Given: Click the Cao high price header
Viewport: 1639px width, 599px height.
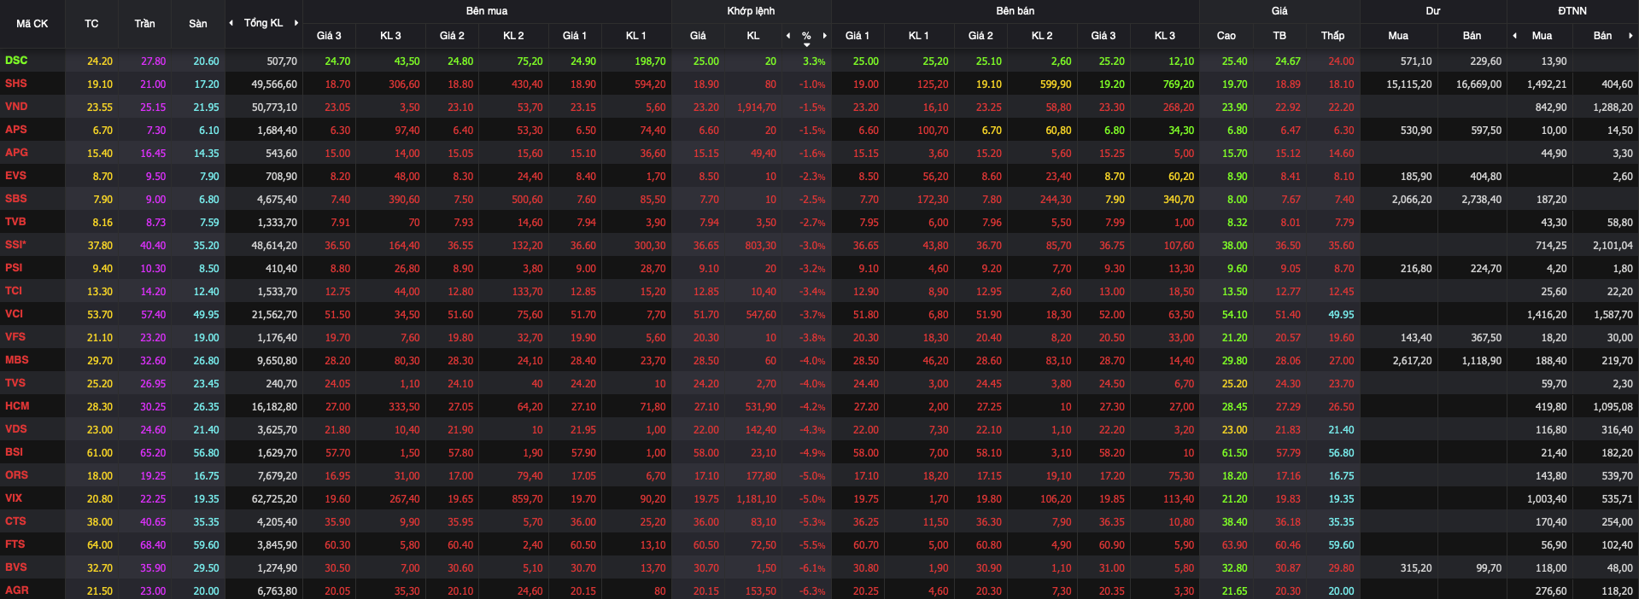Looking at the screenshot, I should click(x=1226, y=36).
